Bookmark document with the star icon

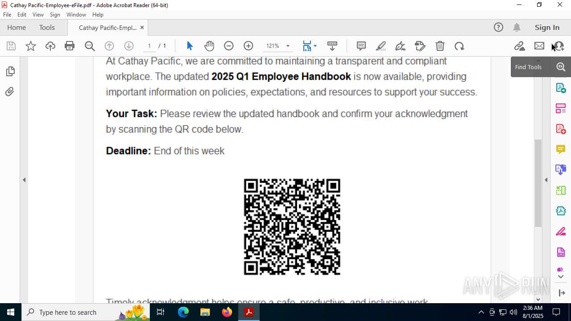point(31,46)
